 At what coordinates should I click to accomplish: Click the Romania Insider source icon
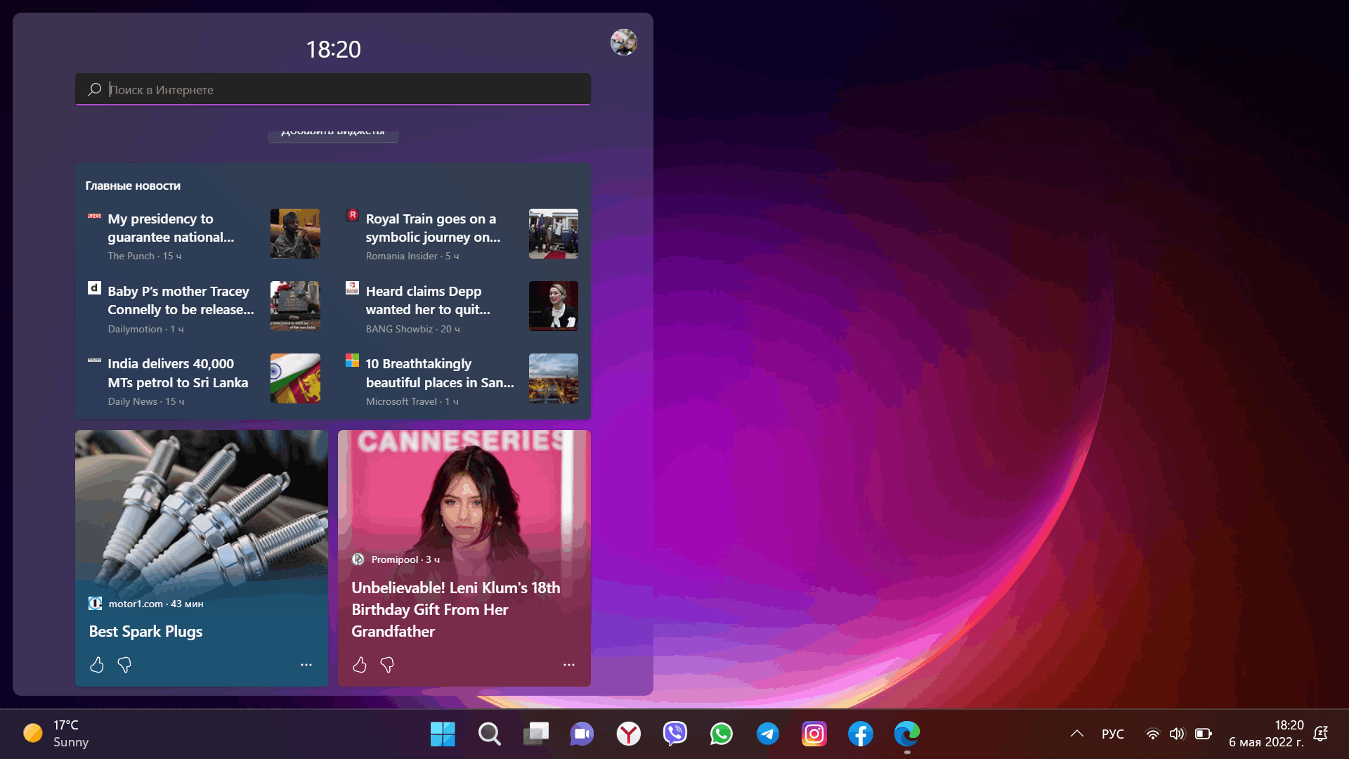[x=353, y=215]
